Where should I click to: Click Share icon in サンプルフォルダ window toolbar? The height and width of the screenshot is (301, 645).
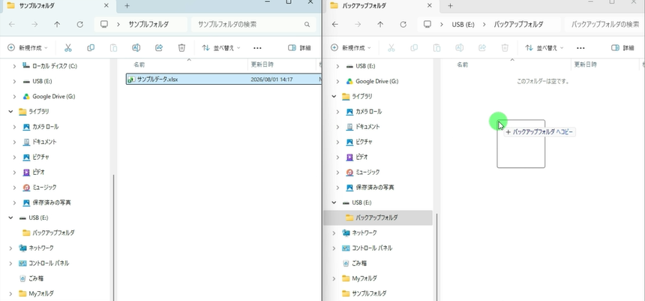[159, 48]
